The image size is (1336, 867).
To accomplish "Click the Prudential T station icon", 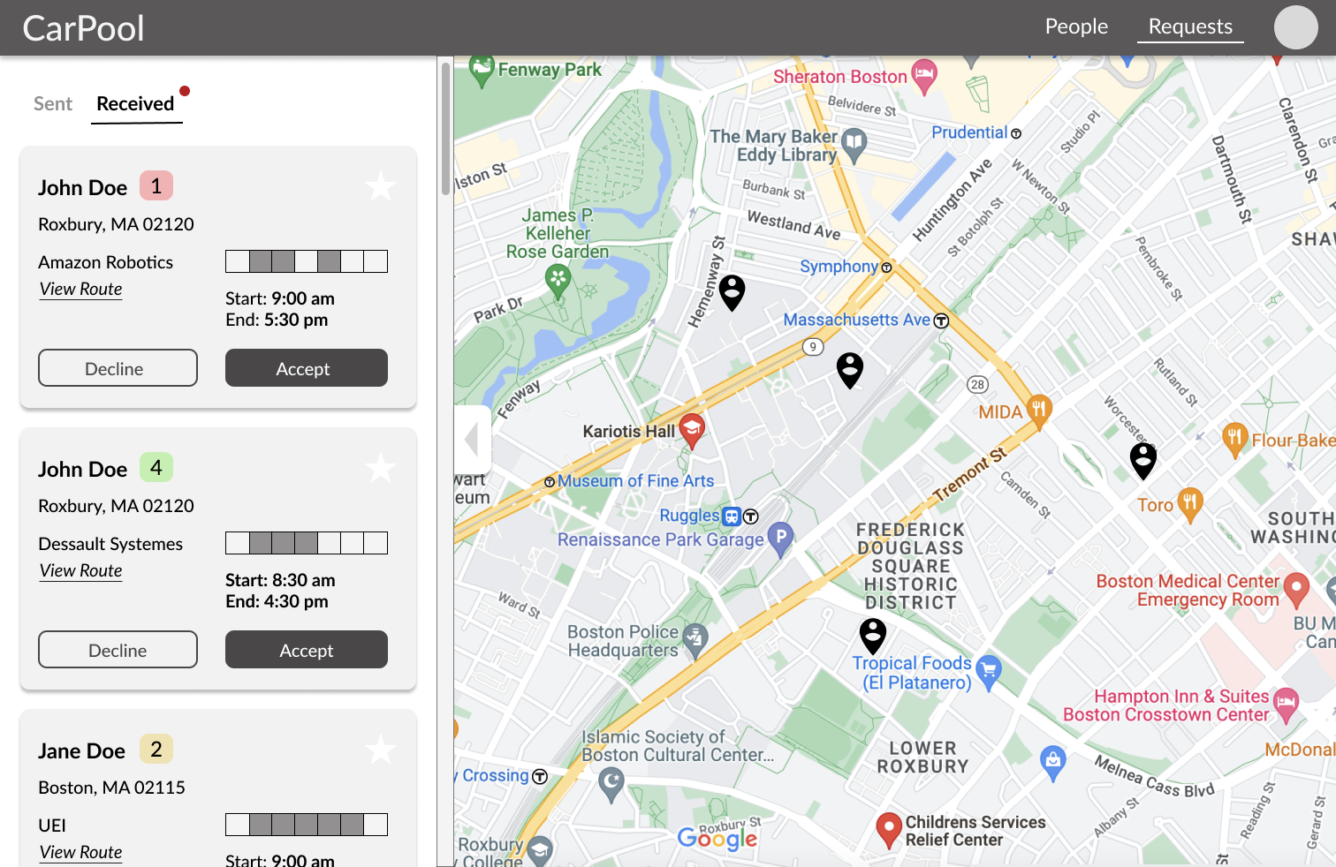I will [1016, 134].
